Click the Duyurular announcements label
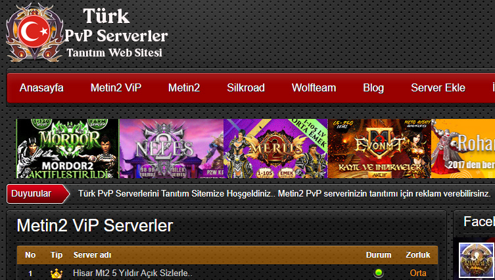This screenshot has height=280, width=495. [31, 193]
